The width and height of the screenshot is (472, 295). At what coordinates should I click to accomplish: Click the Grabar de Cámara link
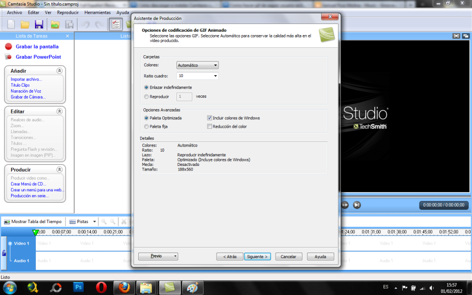[28, 97]
